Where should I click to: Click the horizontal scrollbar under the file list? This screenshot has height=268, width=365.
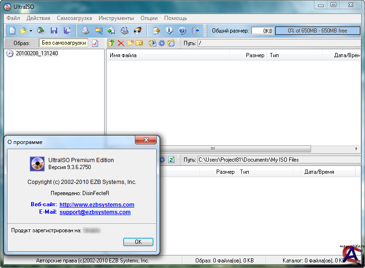[x=212, y=149]
